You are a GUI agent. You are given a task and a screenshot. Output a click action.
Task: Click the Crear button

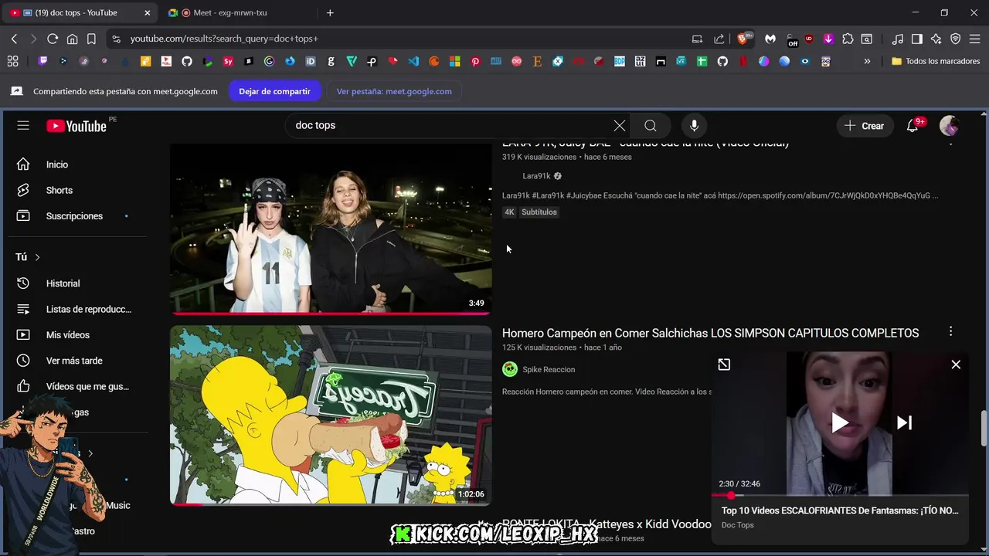(864, 126)
